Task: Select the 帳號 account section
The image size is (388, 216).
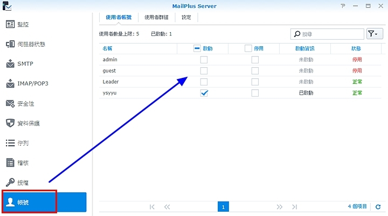Action: click(x=45, y=202)
